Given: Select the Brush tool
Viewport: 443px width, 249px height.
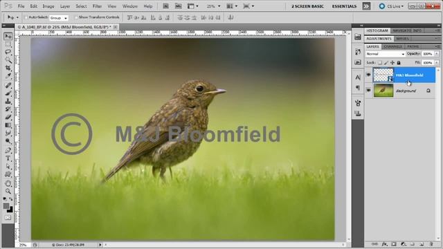Looking at the screenshot, I should [8, 93].
